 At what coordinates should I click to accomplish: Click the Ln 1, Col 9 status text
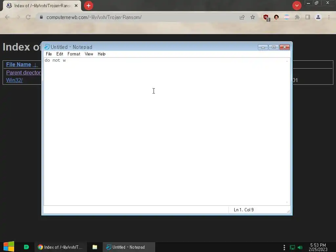244,210
